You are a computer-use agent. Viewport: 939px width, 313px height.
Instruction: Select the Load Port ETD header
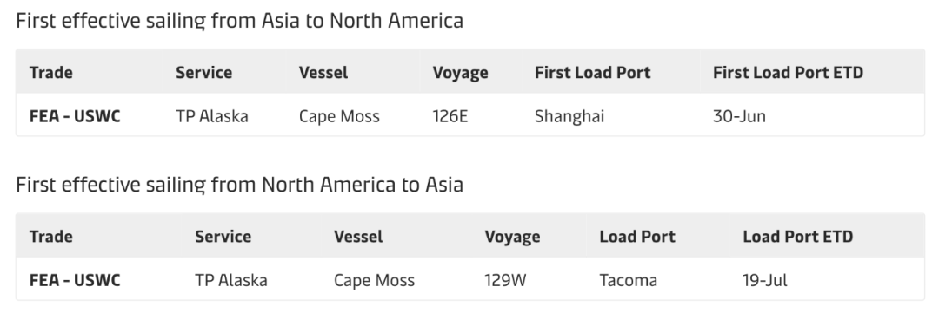tap(797, 237)
